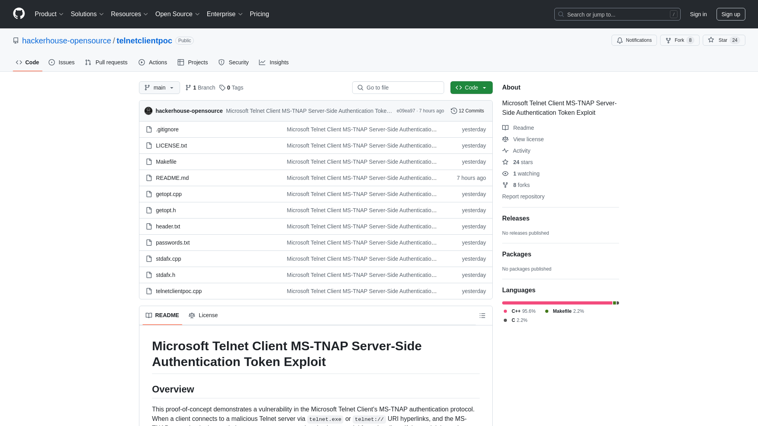This screenshot has width=758, height=426.
Task: Click the Notifications bell button
Action: pyautogui.click(x=634, y=40)
